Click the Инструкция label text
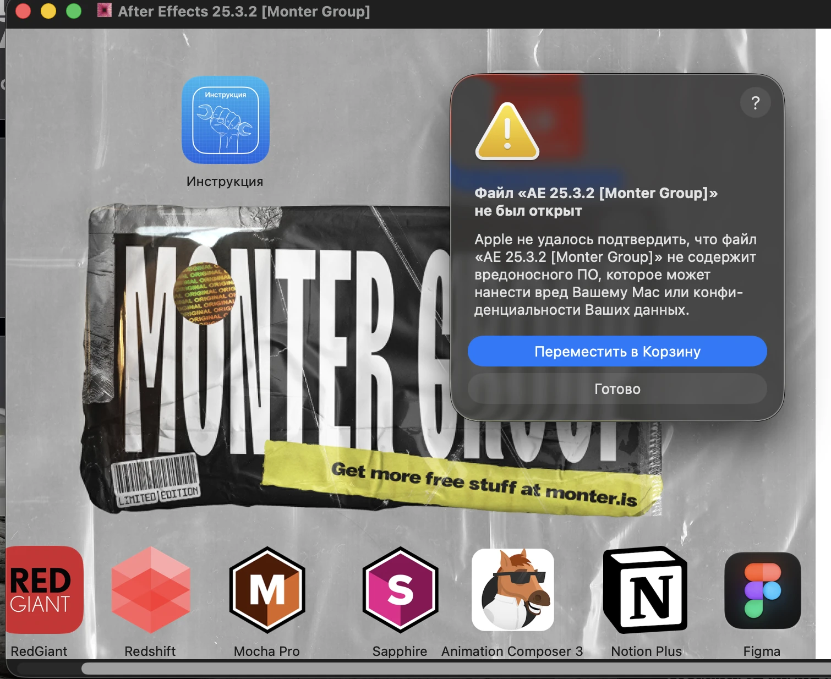831x679 pixels. click(225, 181)
